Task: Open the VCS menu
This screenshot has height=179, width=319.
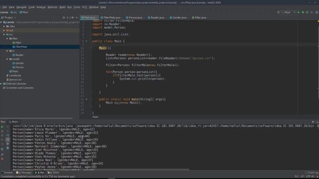Action: pos(84,7)
